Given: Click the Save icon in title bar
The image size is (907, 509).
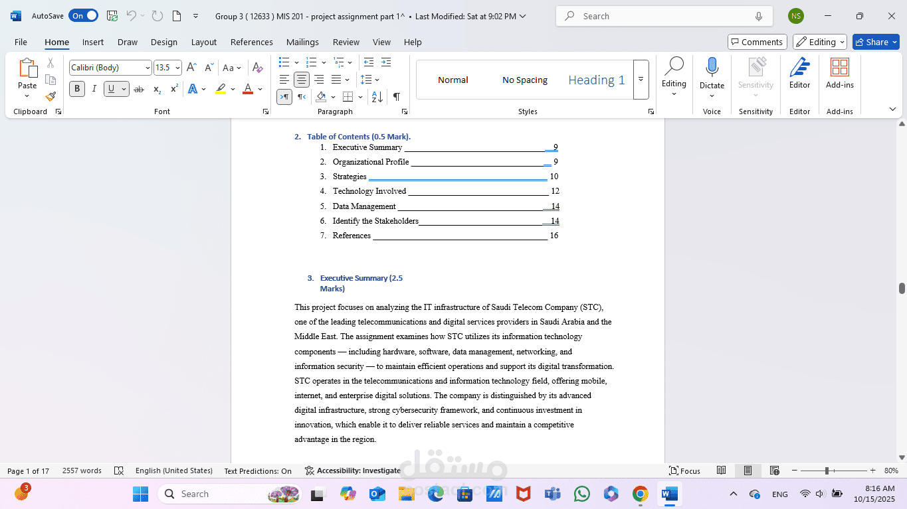Looking at the screenshot, I should (112, 16).
